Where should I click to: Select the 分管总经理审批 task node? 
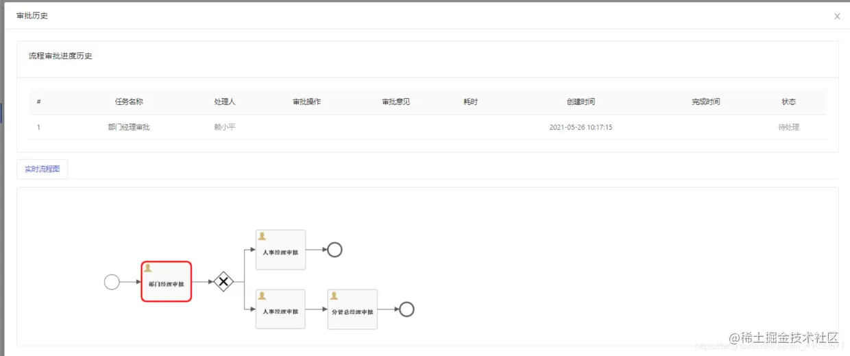point(352,309)
